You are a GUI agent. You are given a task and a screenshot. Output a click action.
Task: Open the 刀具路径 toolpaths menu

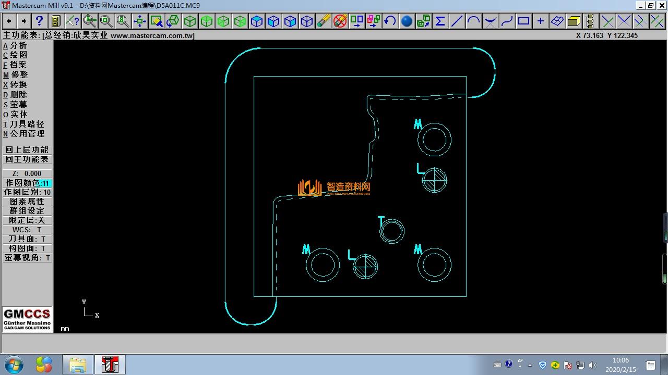click(x=26, y=124)
